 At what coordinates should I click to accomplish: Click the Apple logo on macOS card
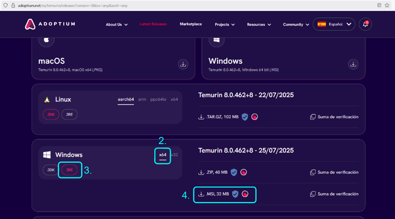(x=46, y=40)
